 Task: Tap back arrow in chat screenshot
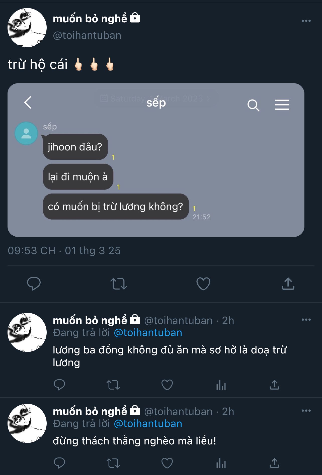pyautogui.click(x=28, y=102)
